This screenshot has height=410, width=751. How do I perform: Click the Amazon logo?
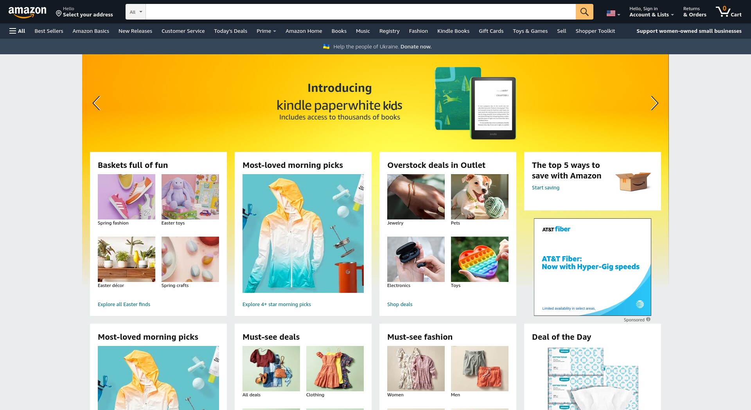[x=27, y=12]
